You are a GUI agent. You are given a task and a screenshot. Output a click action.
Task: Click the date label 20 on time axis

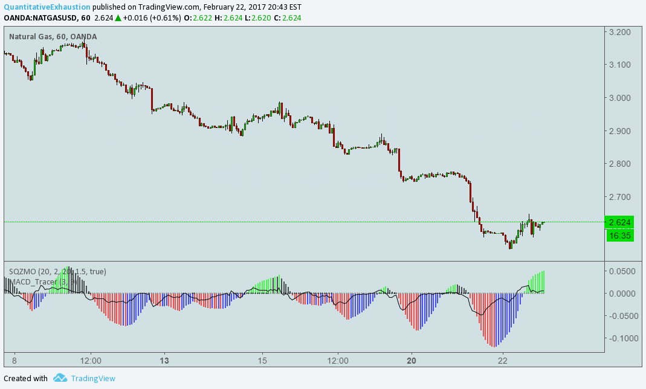(x=411, y=361)
